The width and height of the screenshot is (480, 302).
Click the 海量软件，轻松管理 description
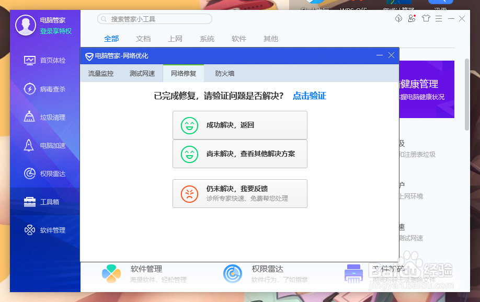[158, 280]
